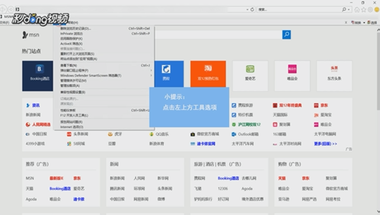Image resolution: width=380 pixels, height=215 pixels.
Task: Click the 人民网精选 icon link
Action: click(38, 125)
